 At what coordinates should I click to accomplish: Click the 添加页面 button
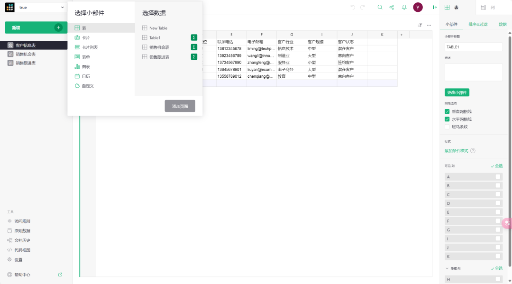click(180, 106)
